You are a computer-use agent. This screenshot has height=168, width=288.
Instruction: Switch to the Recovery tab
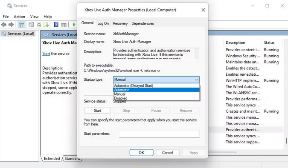tap(120, 23)
